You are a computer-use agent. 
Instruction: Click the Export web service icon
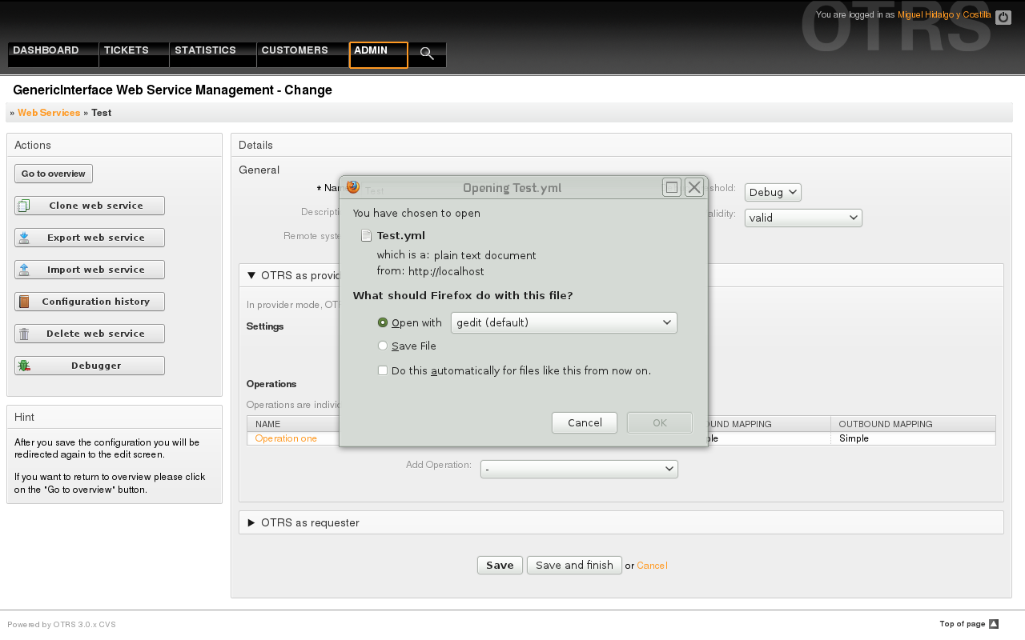pos(24,238)
